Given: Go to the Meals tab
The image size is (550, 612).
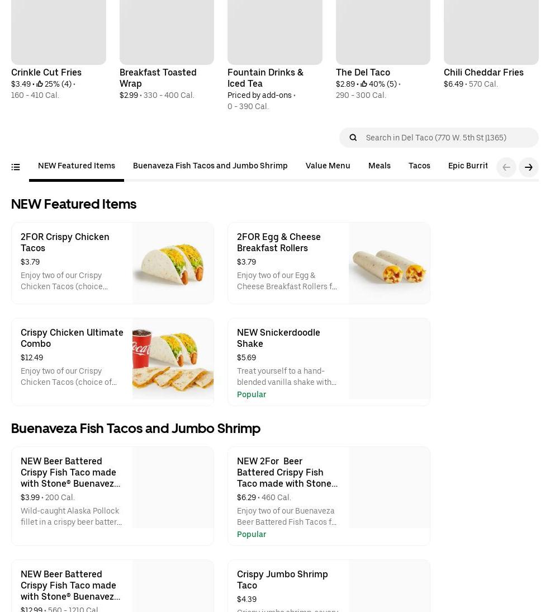Looking at the screenshot, I should point(379,166).
